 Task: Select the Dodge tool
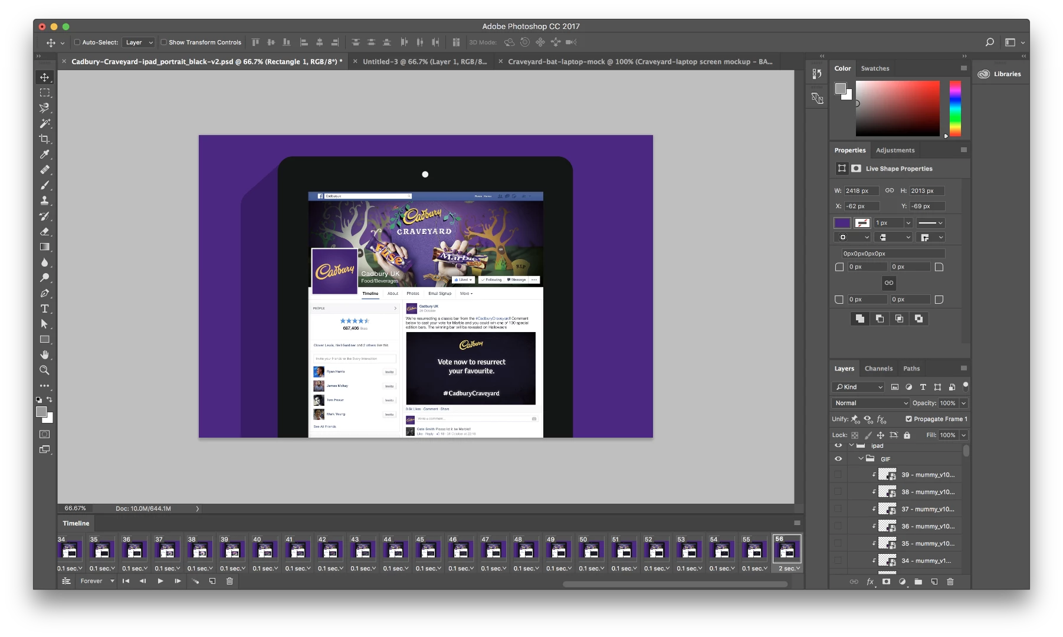tap(44, 278)
